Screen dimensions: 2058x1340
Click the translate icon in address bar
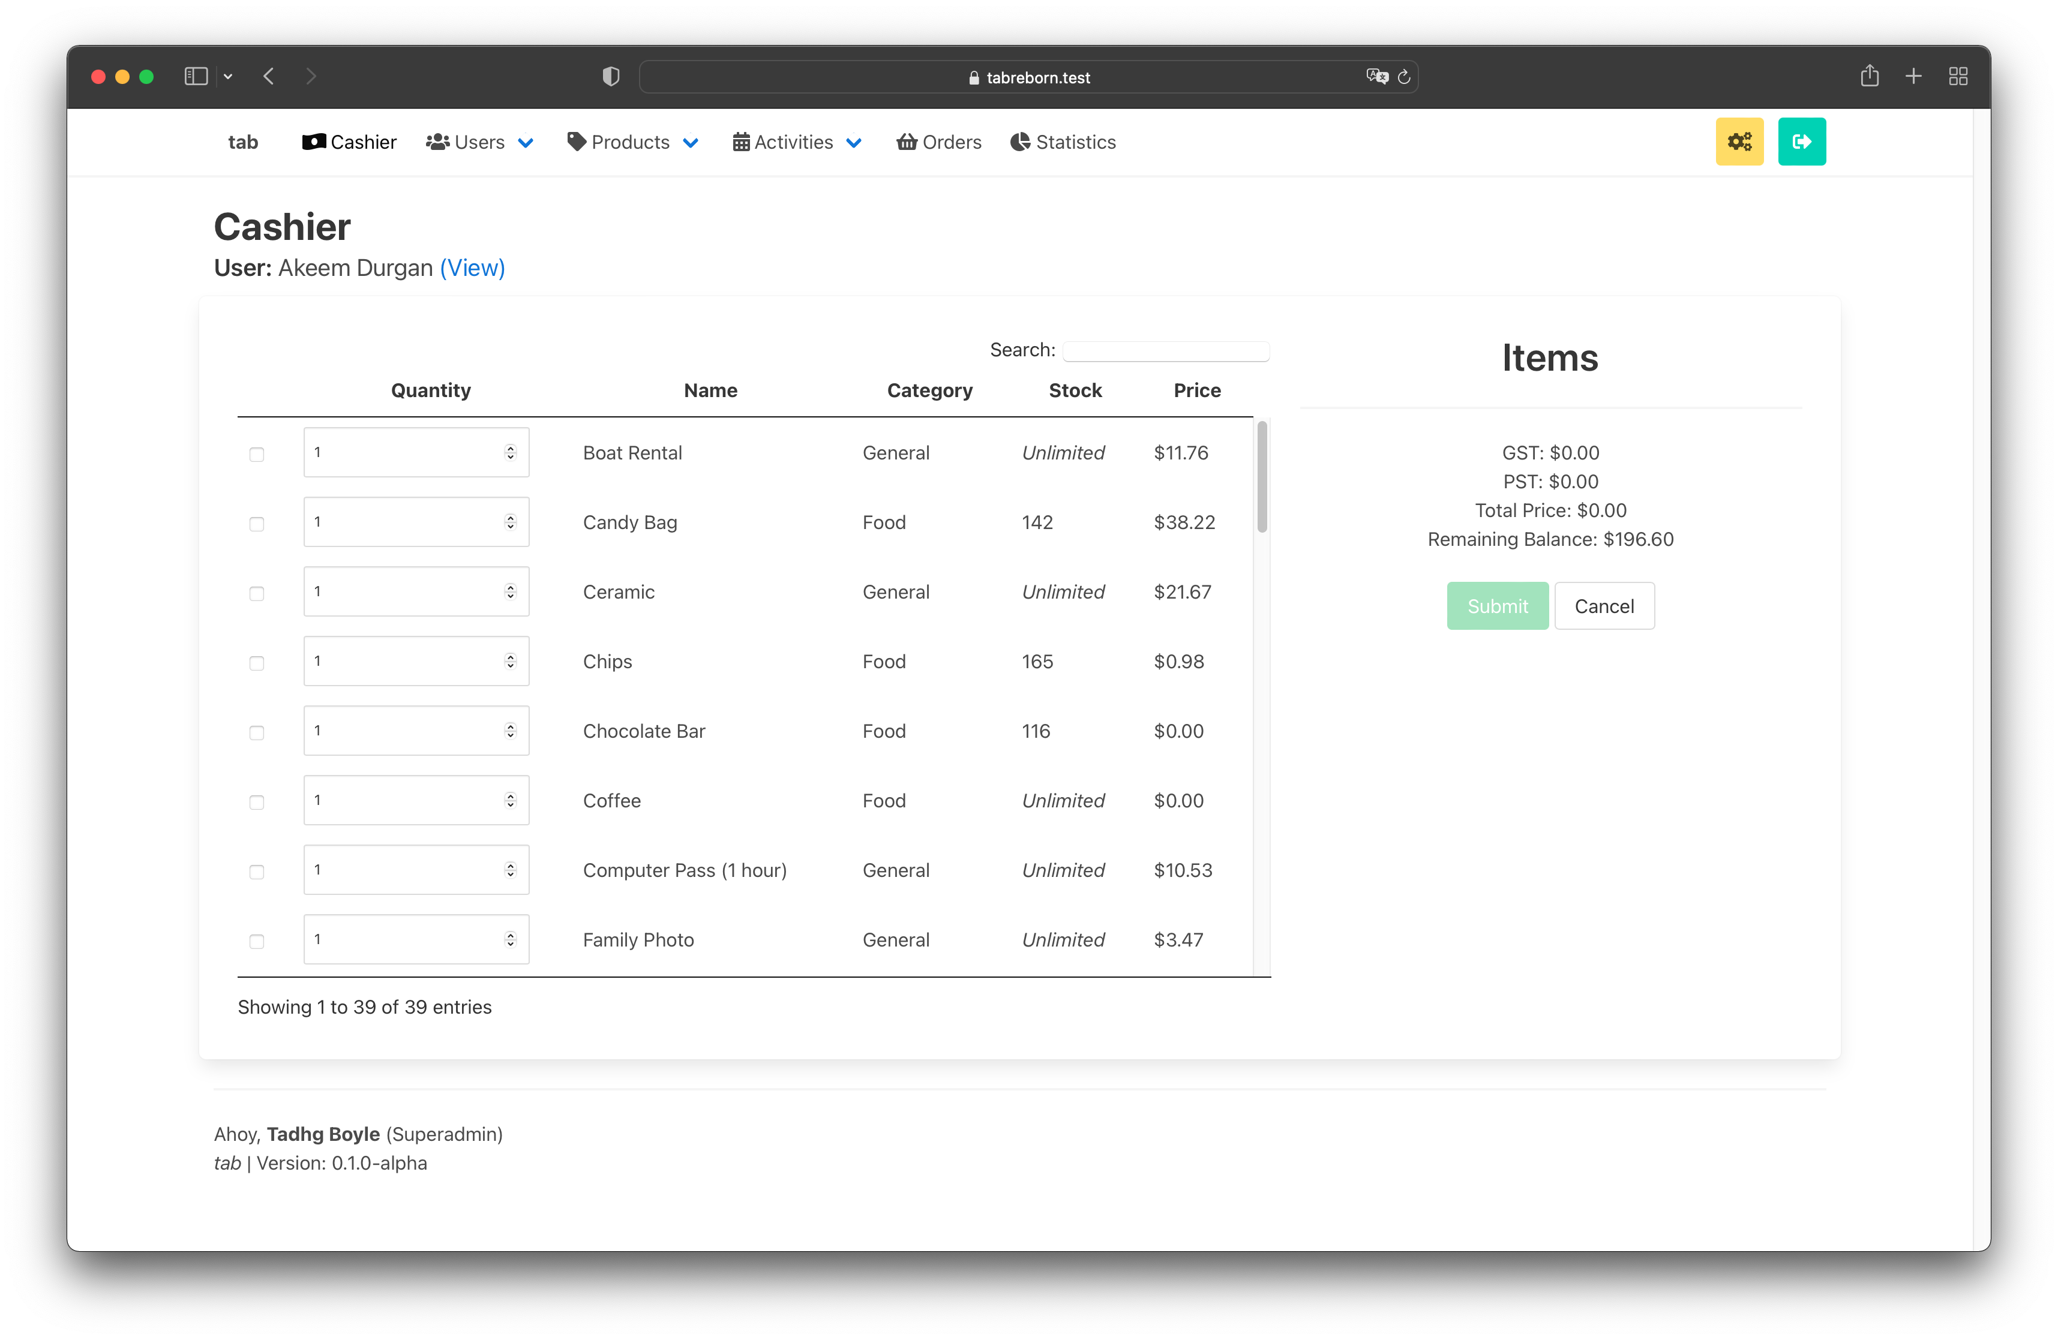1376,77
